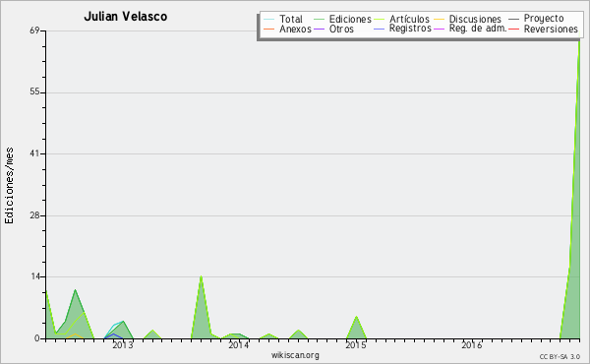Click the 41 y-axis value
Screen dimensions: 590x364
pyautogui.click(x=34, y=153)
